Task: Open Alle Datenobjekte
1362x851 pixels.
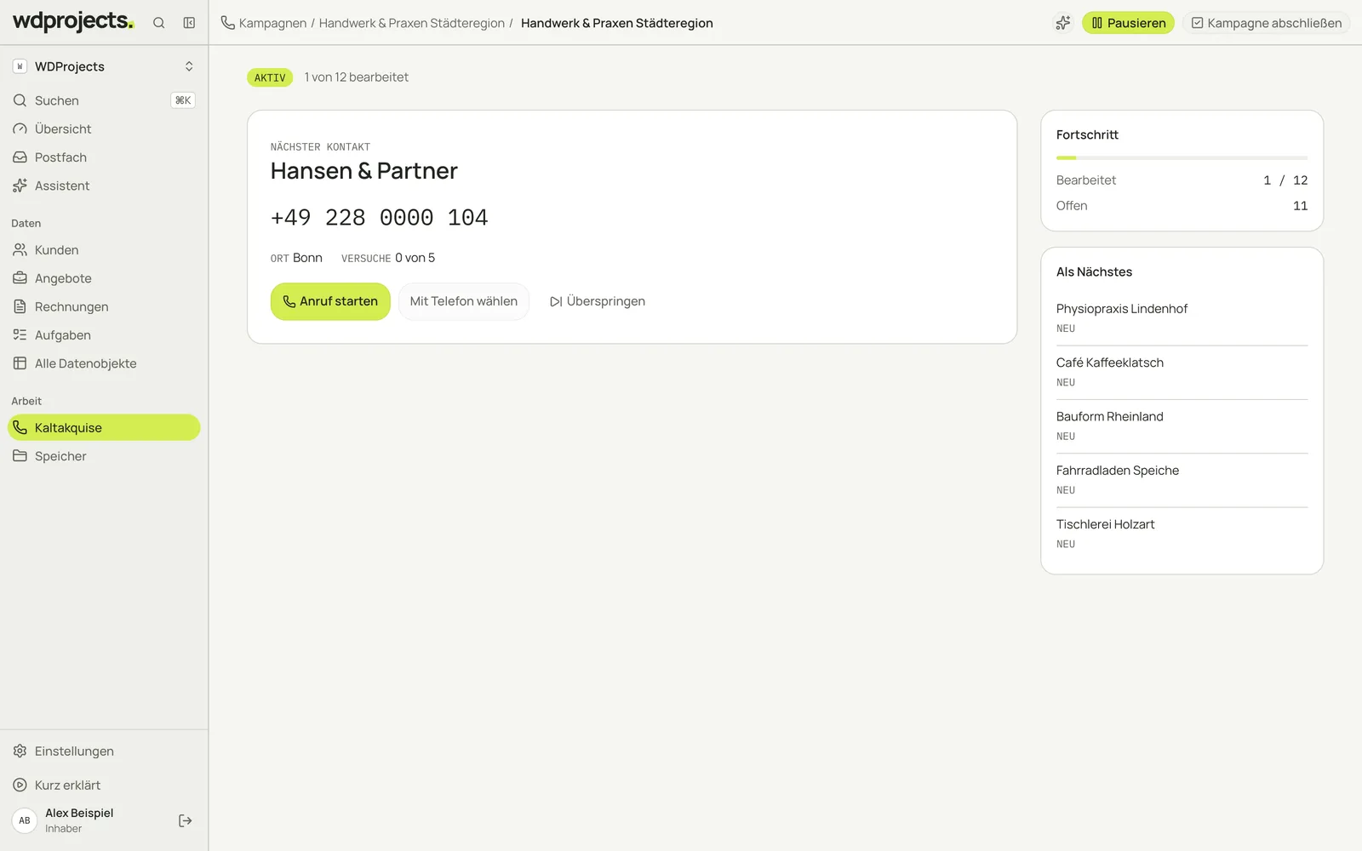Action: (104, 363)
